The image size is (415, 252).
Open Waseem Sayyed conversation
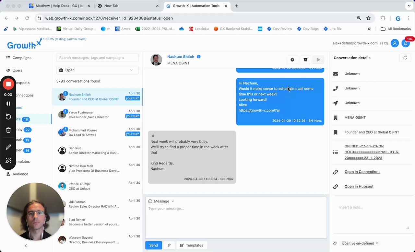(97, 240)
